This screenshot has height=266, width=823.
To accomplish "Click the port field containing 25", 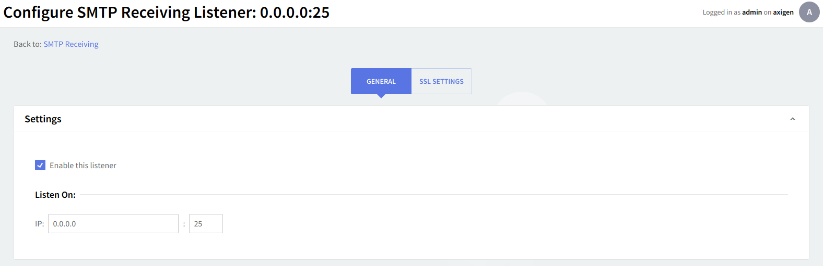I will (206, 224).
